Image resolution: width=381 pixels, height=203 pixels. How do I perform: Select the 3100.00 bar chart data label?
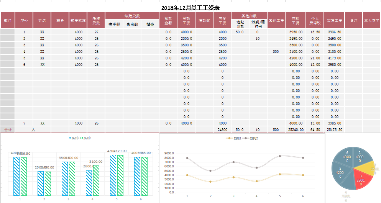click(96, 162)
